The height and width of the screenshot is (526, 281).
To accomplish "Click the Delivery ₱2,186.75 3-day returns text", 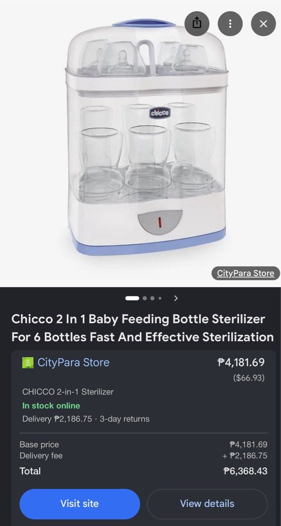I will (86, 419).
